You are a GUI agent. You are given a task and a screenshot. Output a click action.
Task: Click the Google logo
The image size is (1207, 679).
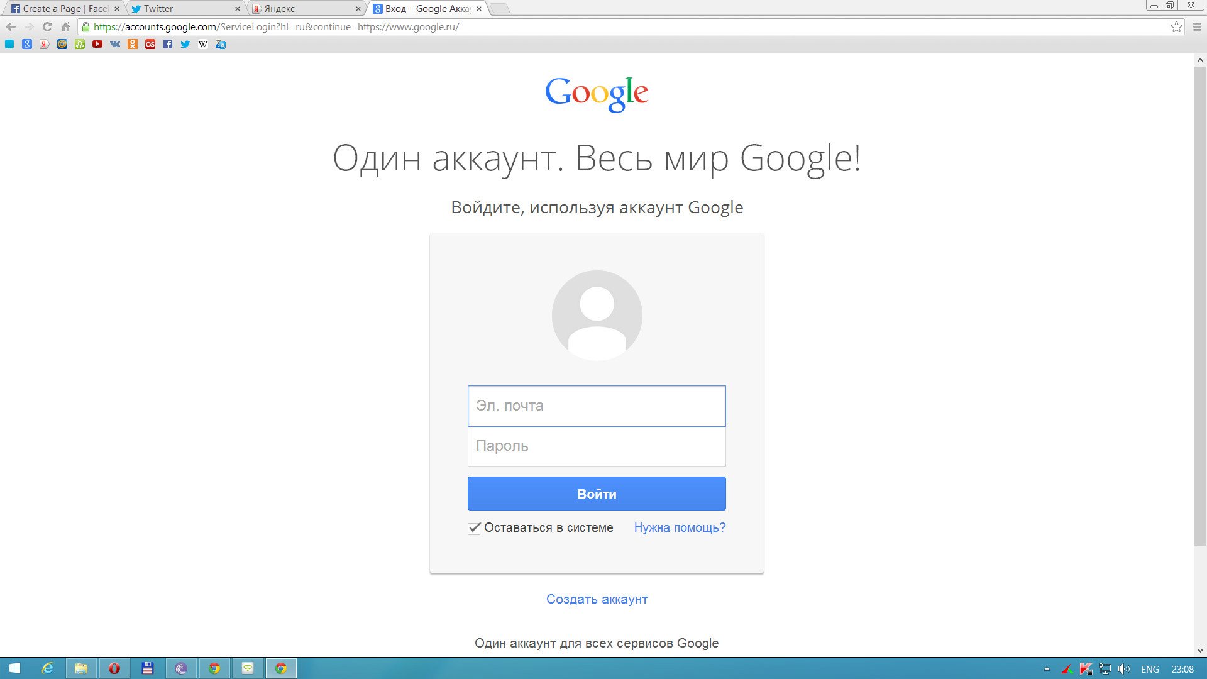click(597, 94)
